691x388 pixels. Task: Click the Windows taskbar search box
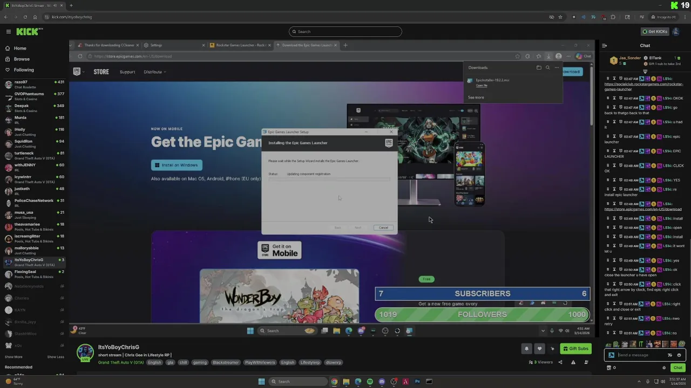tap(298, 382)
